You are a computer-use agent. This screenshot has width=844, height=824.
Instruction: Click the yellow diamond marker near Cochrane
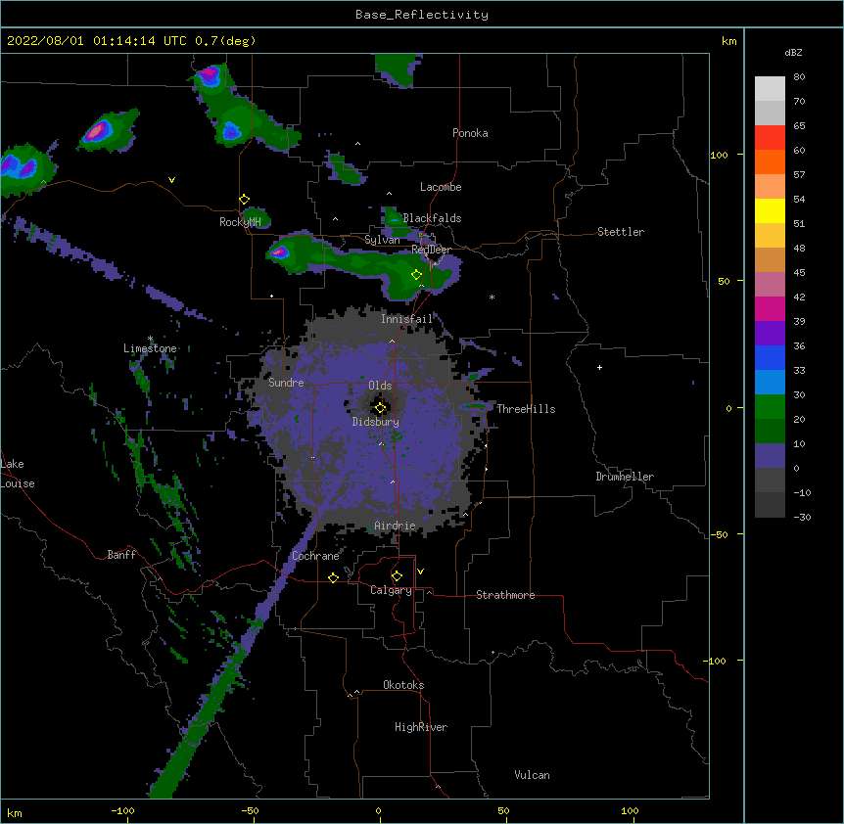333,577
